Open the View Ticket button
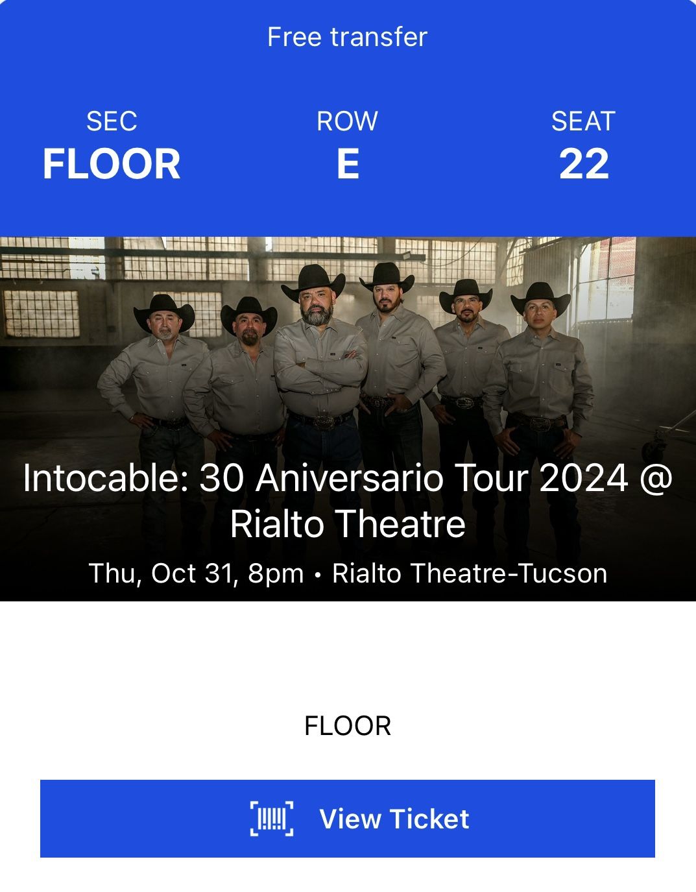 click(348, 819)
